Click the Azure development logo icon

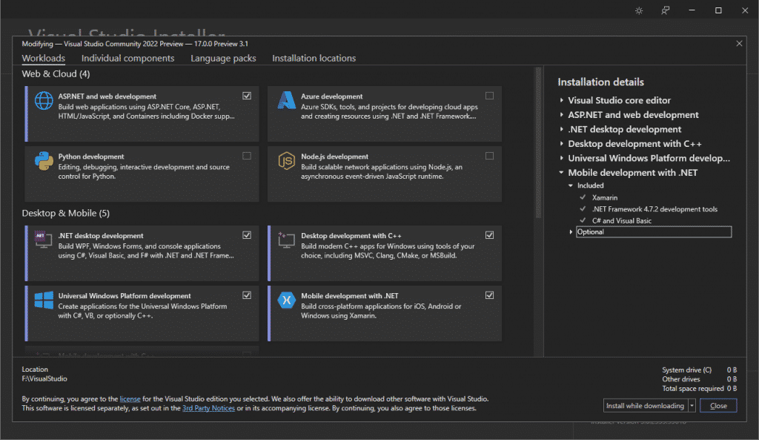coord(287,100)
